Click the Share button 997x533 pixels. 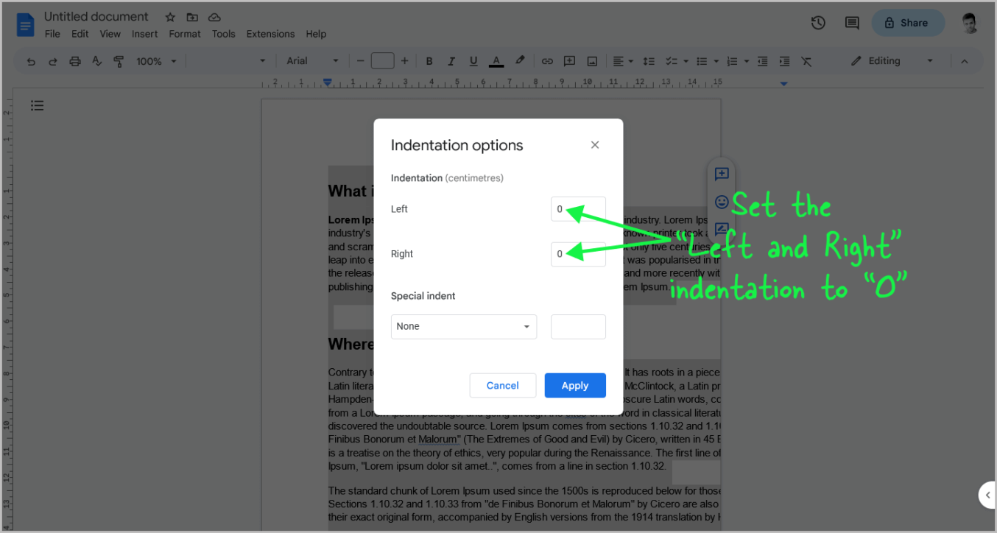click(908, 23)
